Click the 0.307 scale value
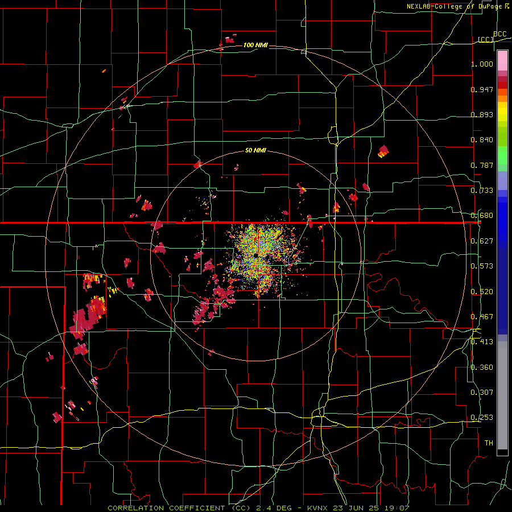Screen dimensions: 512x512 [x=482, y=393]
